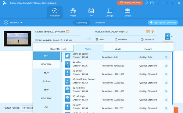
Task: Open the hamburger menu icon
Action: [x=158, y=3]
